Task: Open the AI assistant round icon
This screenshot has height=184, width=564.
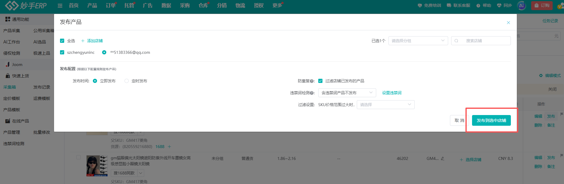Action: tap(522, 6)
